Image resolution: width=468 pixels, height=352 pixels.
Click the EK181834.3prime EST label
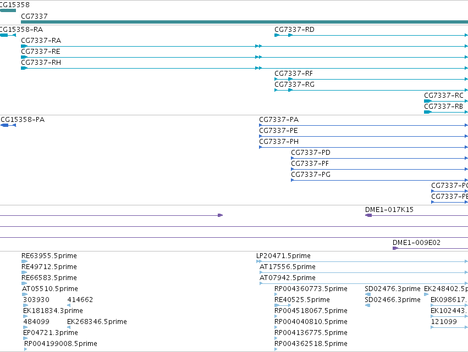click(x=53, y=311)
